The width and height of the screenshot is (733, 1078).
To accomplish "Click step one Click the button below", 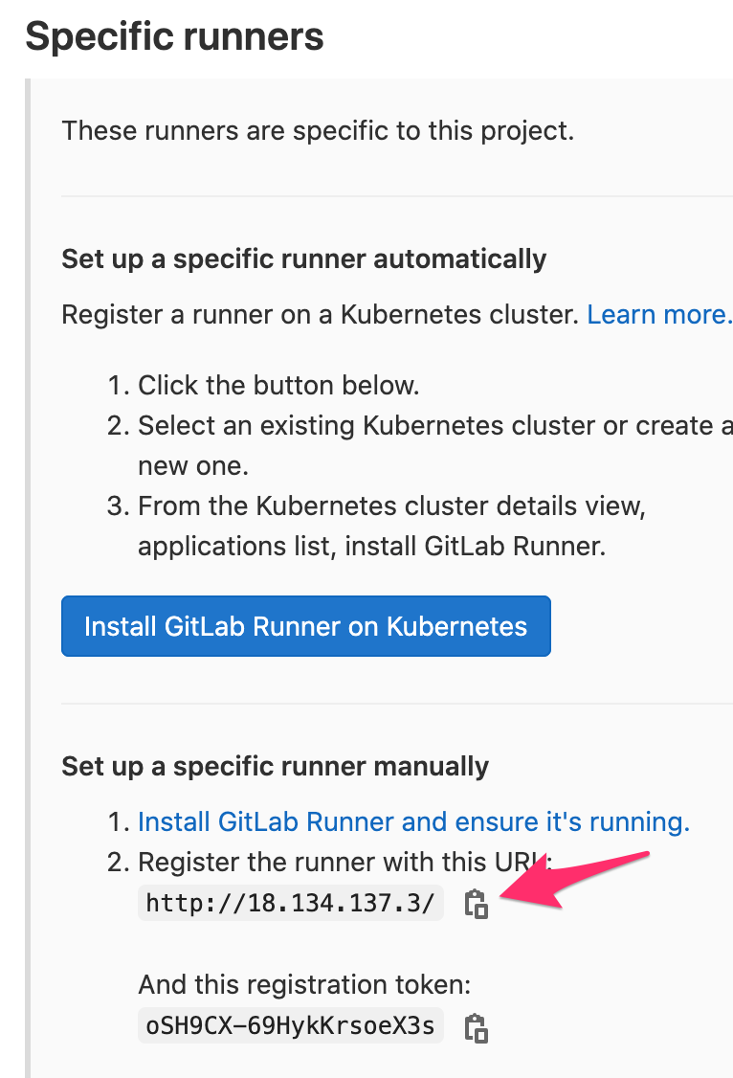I will click(278, 385).
